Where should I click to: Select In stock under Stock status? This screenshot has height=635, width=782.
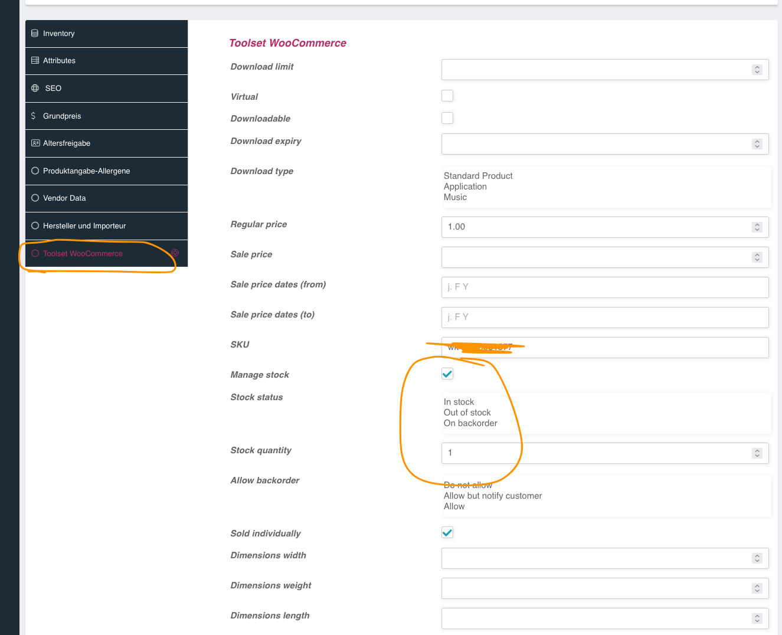[x=459, y=402]
